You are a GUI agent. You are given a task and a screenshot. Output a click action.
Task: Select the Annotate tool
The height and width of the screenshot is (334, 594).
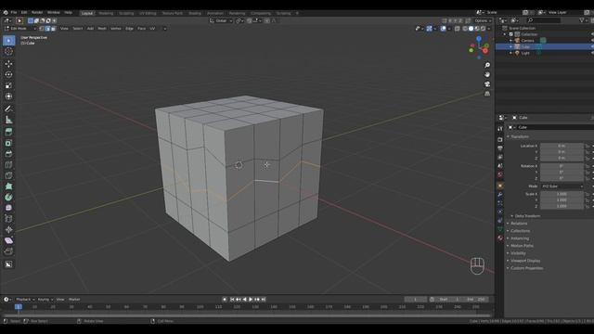tap(8, 109)
